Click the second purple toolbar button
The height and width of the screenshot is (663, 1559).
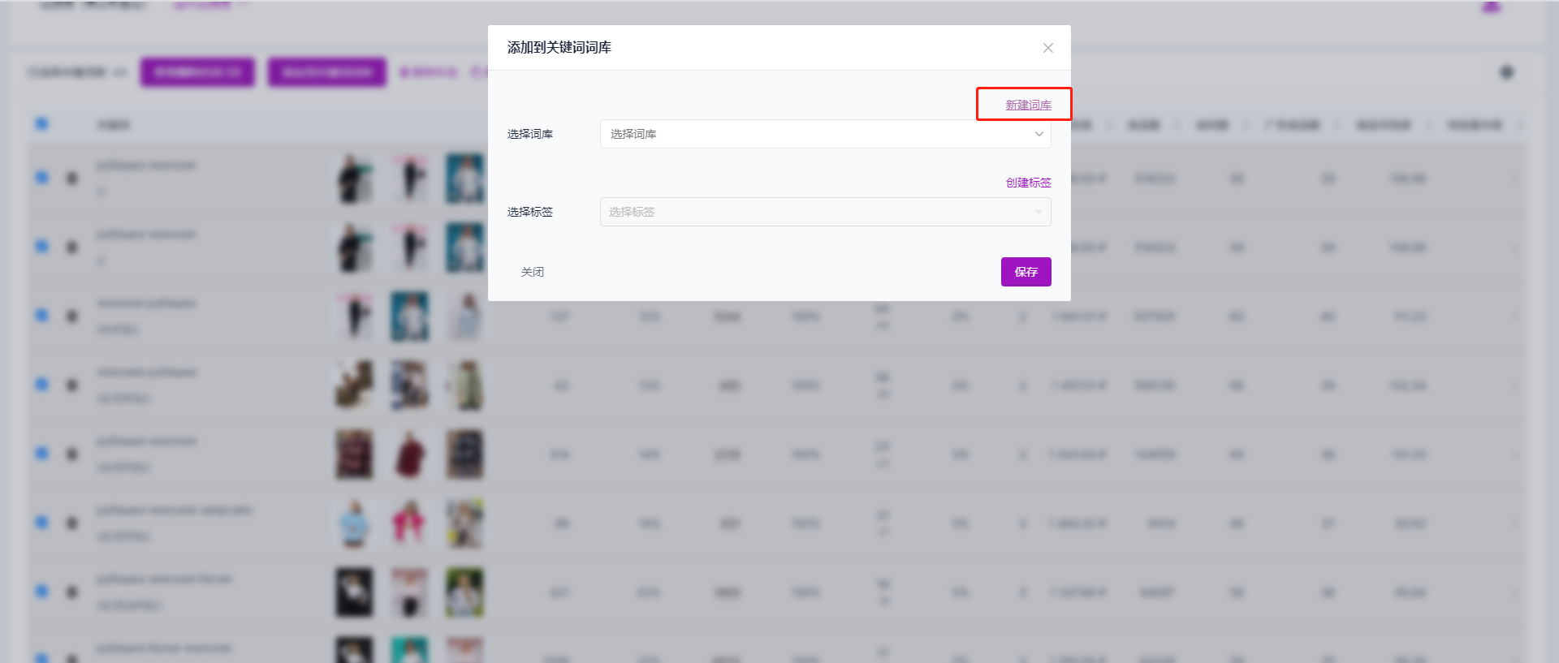[327, 72]
